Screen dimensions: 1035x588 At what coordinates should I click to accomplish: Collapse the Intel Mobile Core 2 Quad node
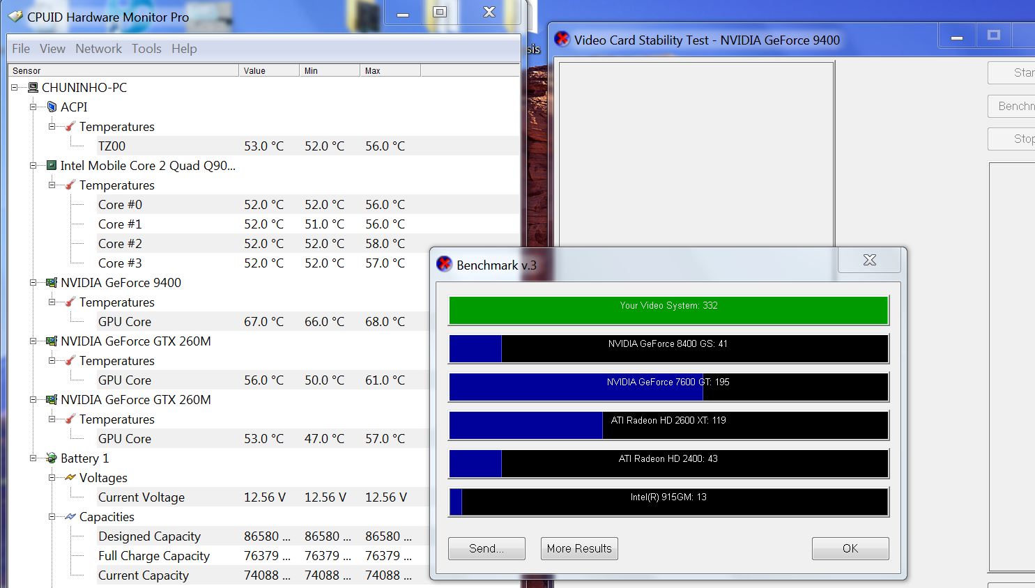click(33, 166)
